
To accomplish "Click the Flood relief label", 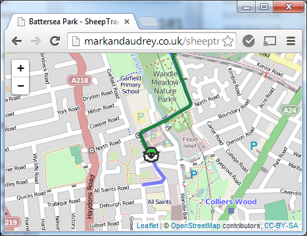I will tap(190, 142).
